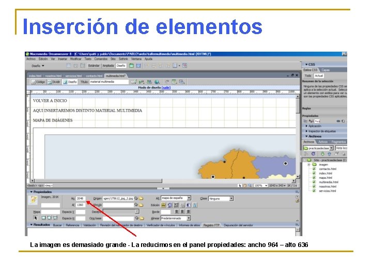Click the Preview in browser globe icon
Viewport: 372px width, 279px height.
pos(157,82)
